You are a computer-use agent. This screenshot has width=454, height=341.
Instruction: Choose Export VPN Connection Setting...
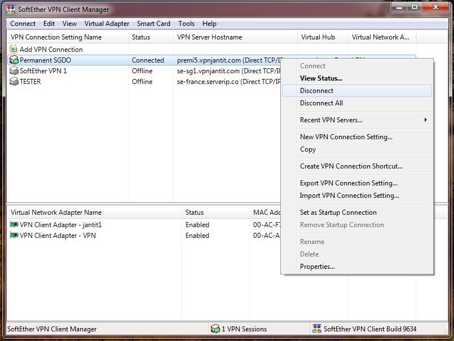(x=356, y=183)
